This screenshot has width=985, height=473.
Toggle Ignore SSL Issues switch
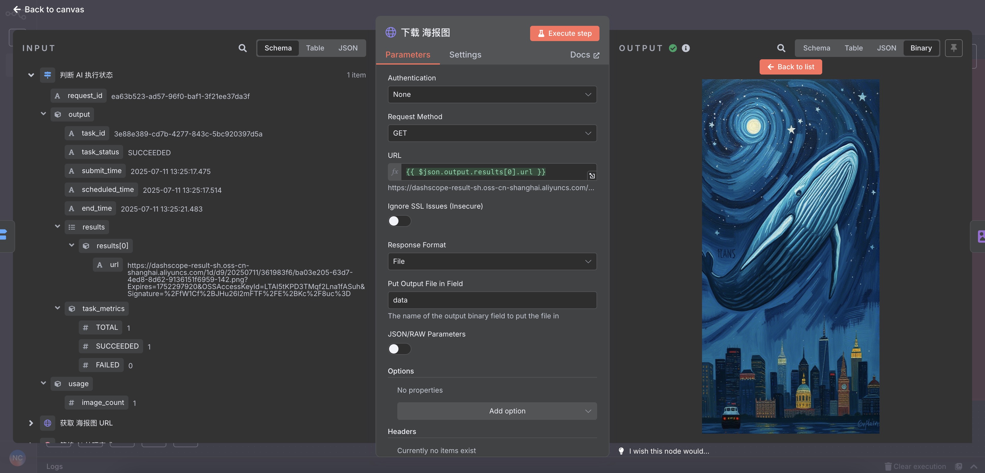(x=399, y=221)
